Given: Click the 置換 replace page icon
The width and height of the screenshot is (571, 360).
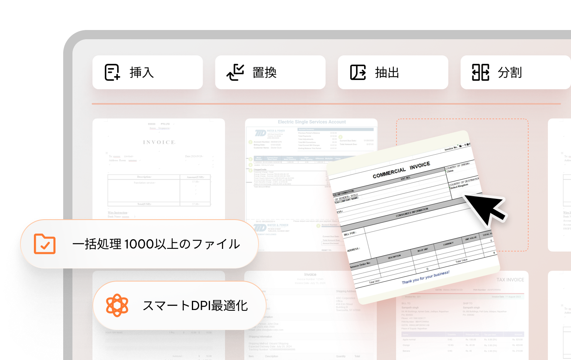Looking at the screenshot, I should 235,72.
